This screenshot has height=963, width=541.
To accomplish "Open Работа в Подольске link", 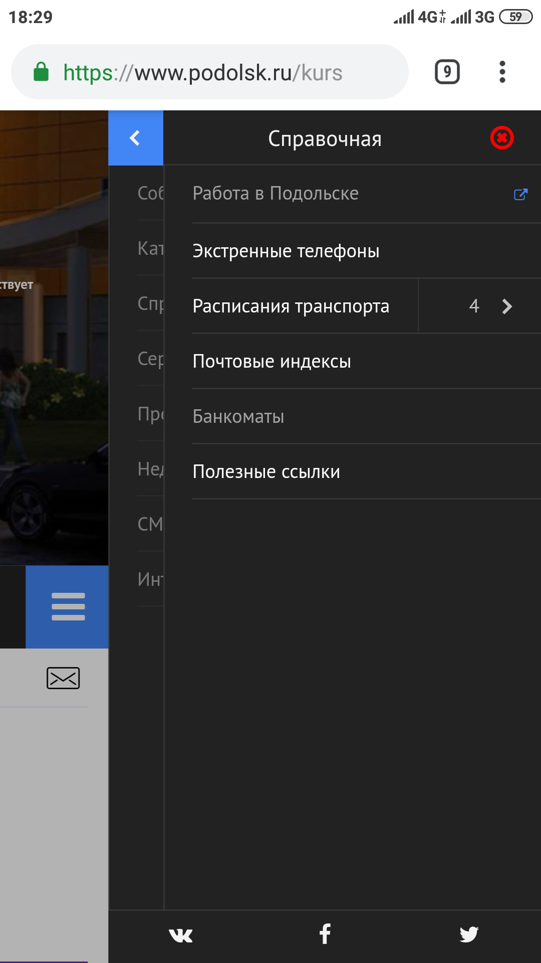I will (x=276, y=194).
